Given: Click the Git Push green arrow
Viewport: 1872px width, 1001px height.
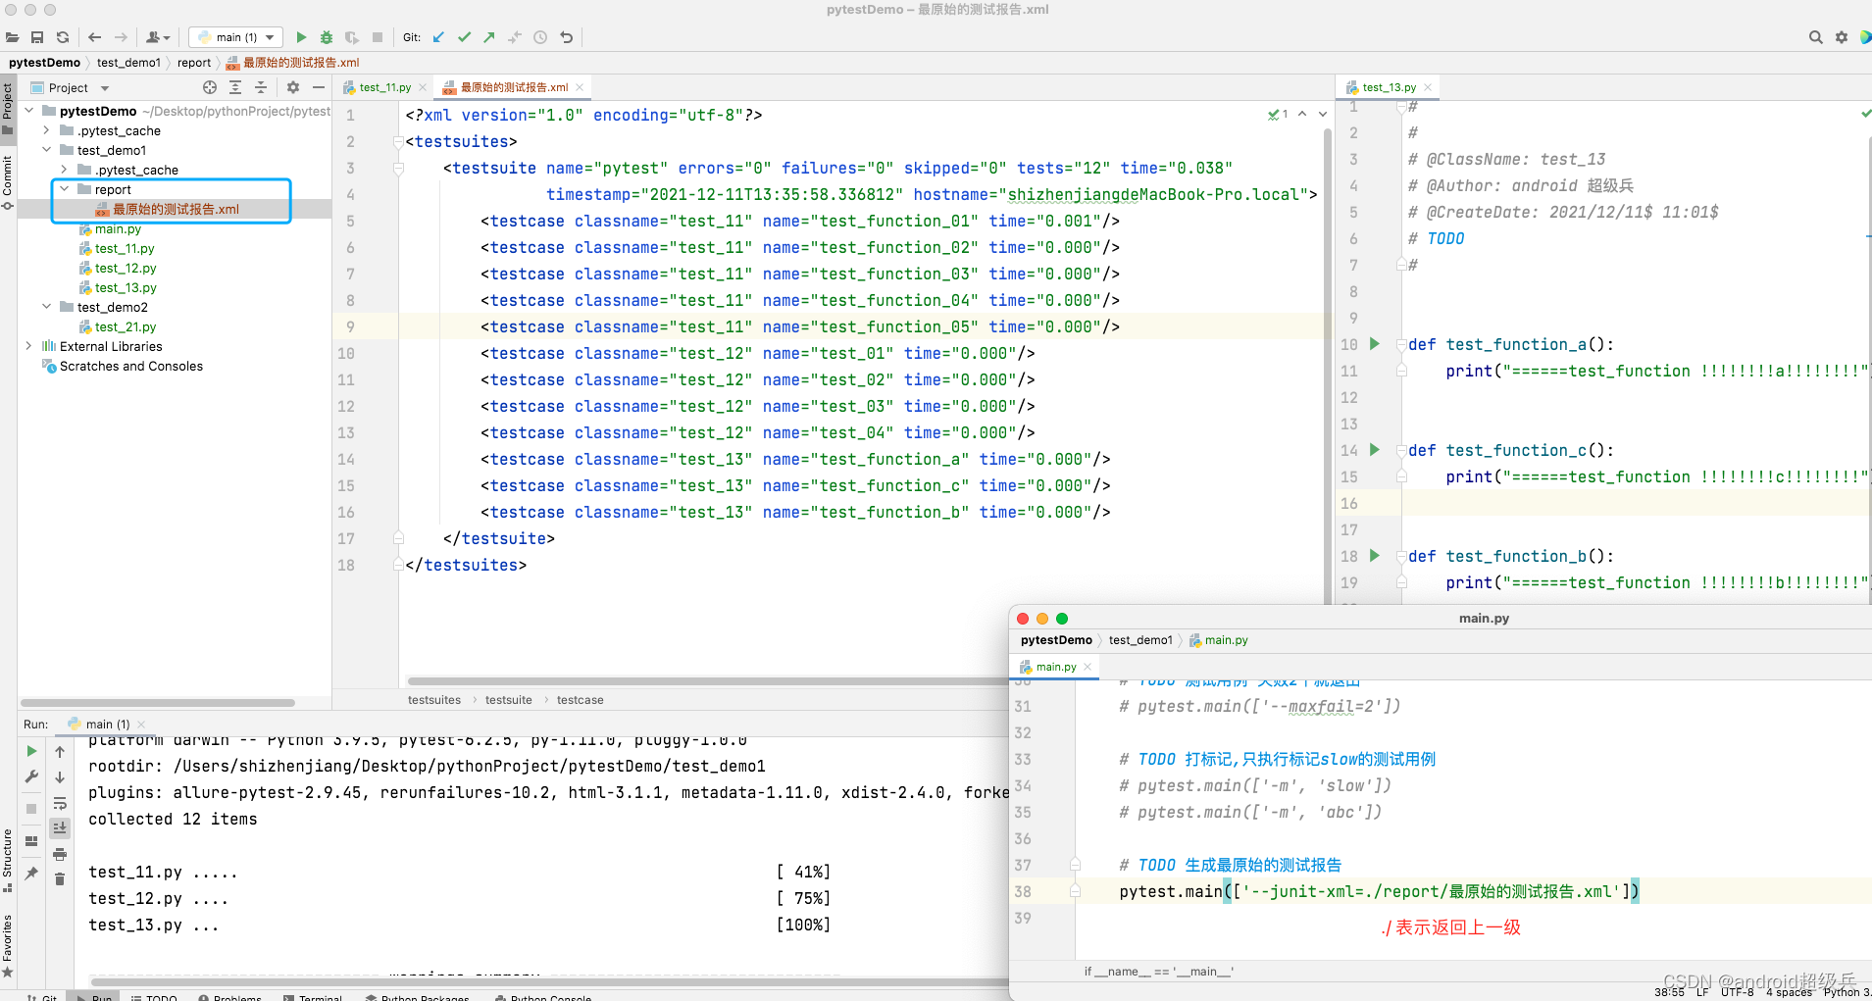Looking at the screenshot, I should pyautogui.click(x=489, y=37).
